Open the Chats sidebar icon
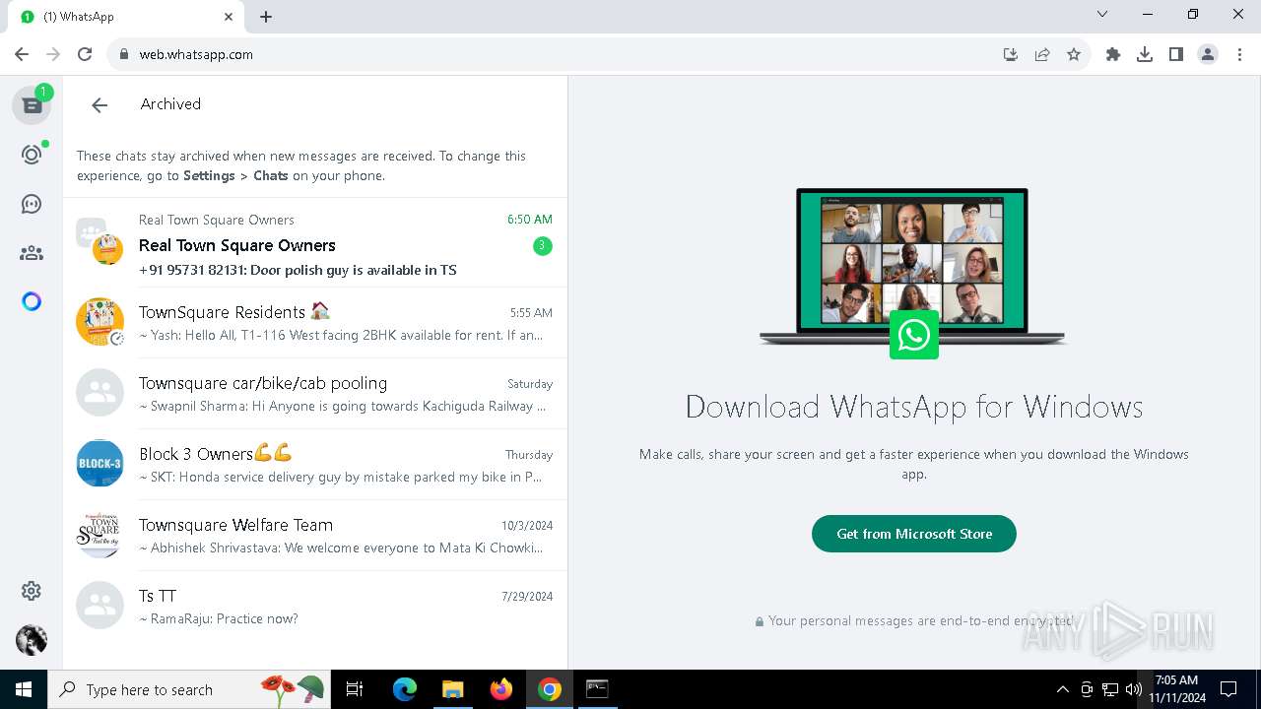 32,104
